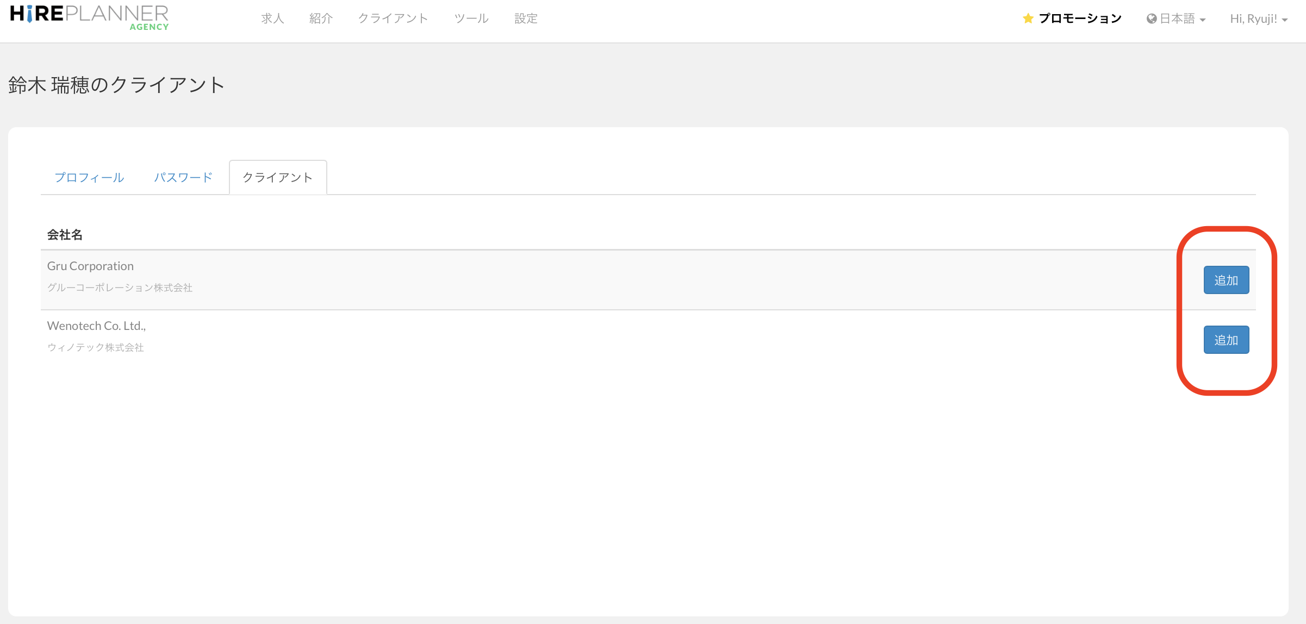The image size is (1306, 624).
Task: Open the ツール navigation item
Action: coord(471,18)
